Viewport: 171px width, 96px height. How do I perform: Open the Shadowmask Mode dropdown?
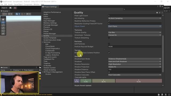135,59
